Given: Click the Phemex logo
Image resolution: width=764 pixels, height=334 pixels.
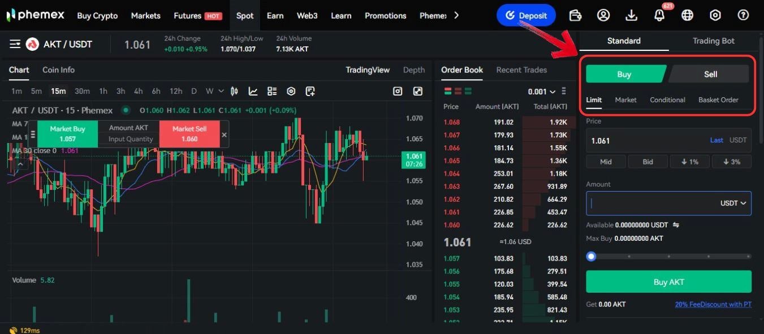Looking at the screenshot, I should pyautogui.click(x=35, y=15).
